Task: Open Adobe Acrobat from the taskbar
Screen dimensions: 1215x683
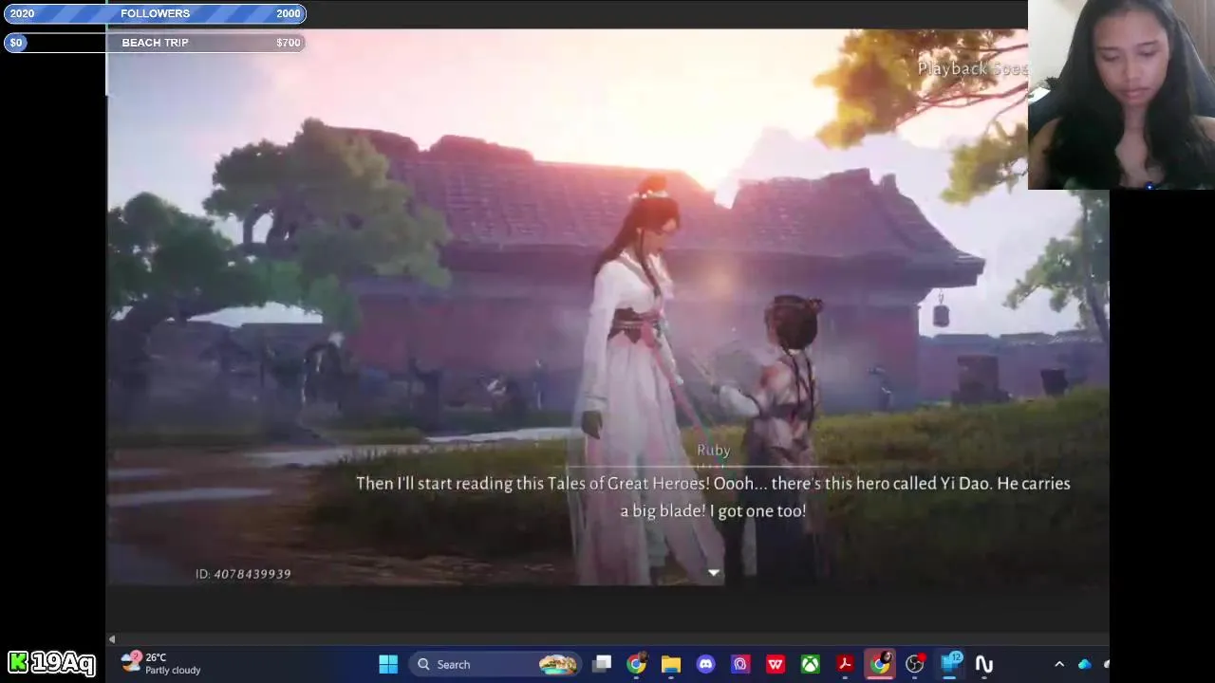Action: click(x=845, y=664)
